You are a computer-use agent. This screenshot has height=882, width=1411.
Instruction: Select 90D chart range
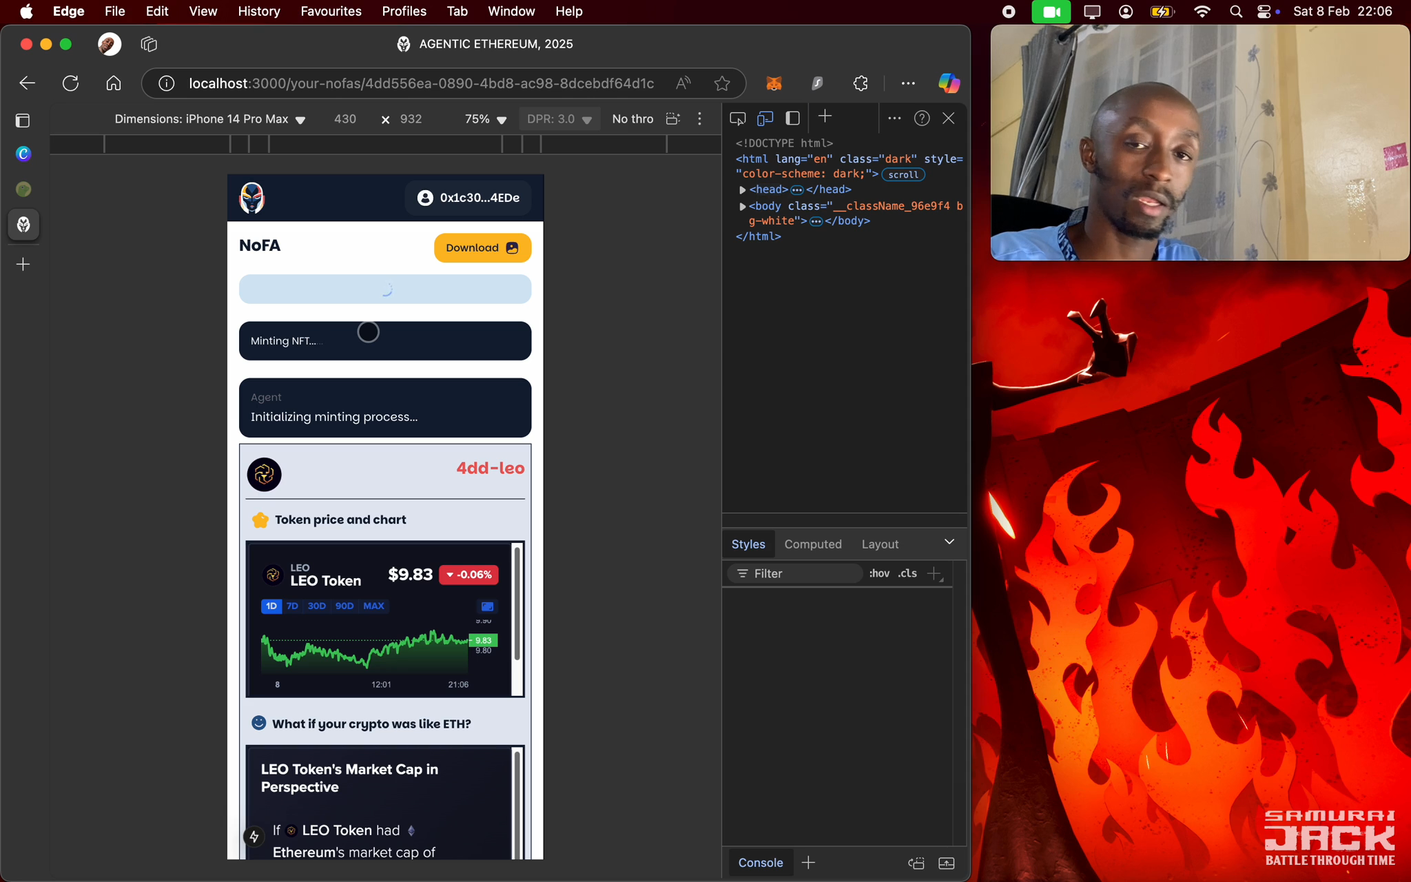point(344,606)
